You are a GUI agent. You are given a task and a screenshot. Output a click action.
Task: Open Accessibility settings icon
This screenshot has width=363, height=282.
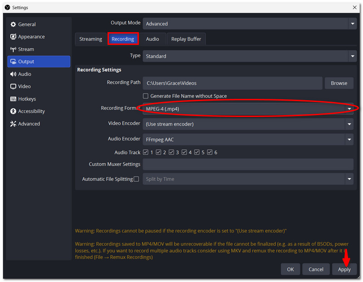point(13,111)
